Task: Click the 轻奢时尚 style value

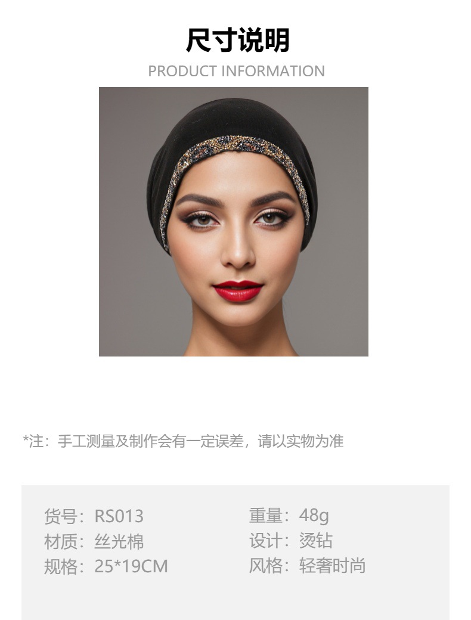Action: pyautogui.click(x=332, y=565)
